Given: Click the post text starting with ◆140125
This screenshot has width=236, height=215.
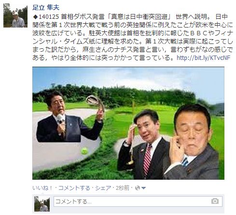Looking at the screenshot, I should point(133,37).
